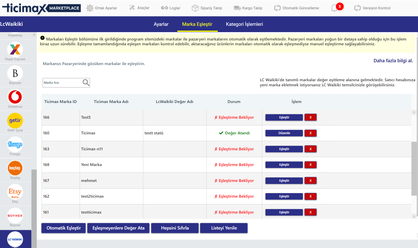Click the Ticimax Marka ID column header
The height and width of the screenshot is (248, 418).
click(60, 102)
